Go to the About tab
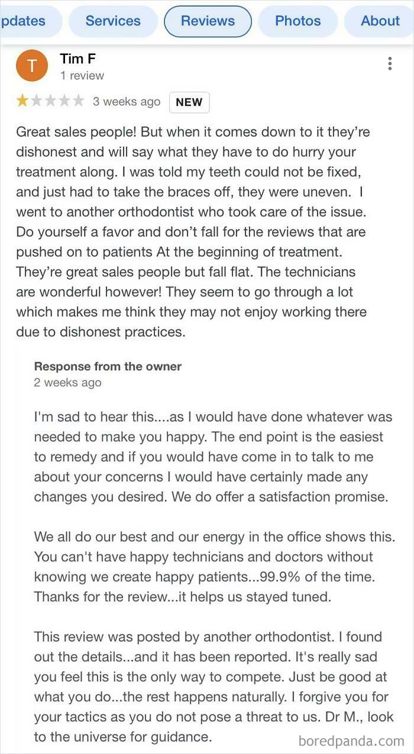This screenshot has height=754, width=414. (x=380, y=21)
